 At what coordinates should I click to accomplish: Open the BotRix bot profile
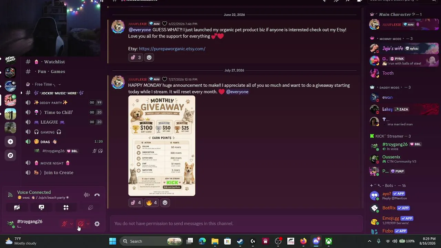[404, 208]
